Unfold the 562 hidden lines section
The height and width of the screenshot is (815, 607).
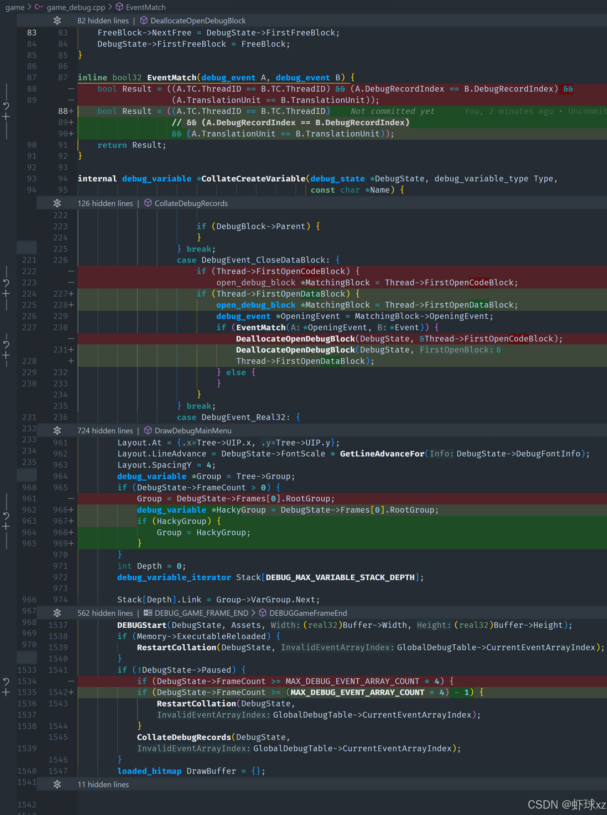tap(57, 613)
